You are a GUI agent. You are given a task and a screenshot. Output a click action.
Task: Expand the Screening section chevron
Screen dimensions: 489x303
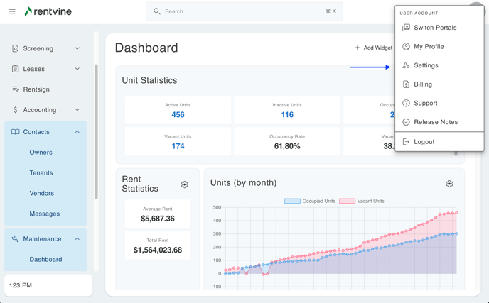pos(77,48)
